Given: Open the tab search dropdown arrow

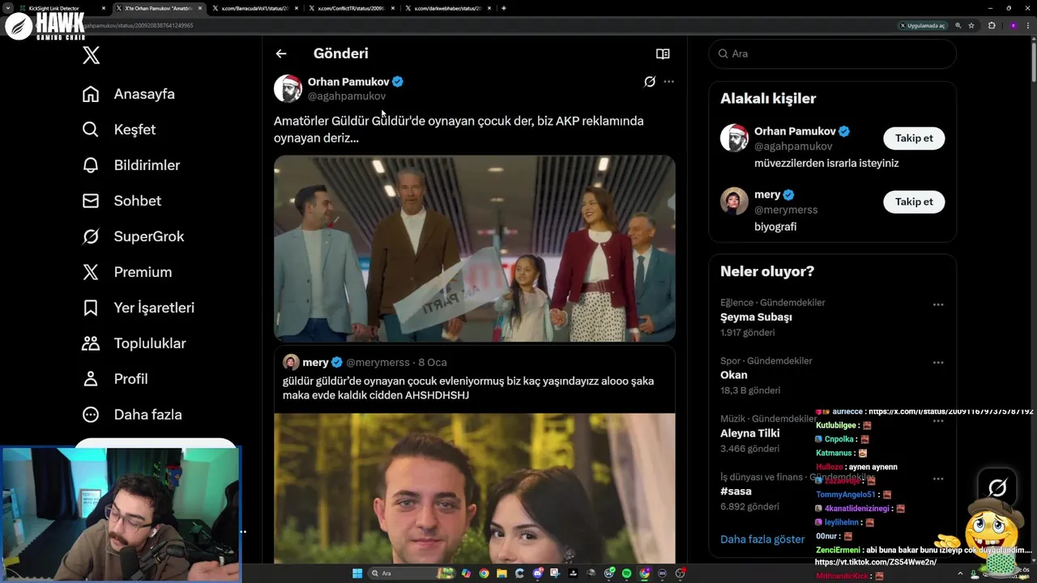Looking at the screenshot, I should (7, 8).
